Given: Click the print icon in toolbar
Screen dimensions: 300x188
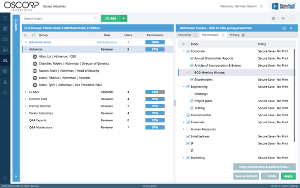Looking at the screenshot, I should [283, 19].
